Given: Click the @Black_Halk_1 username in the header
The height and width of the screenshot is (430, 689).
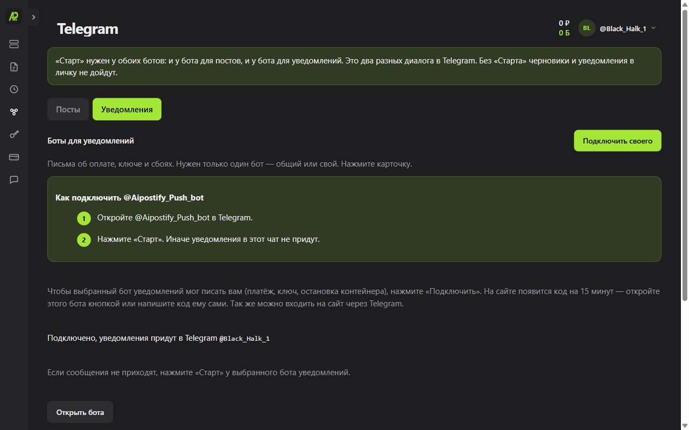Looking at the screenshot, I should pyautogui.click(x=623, y=28).
